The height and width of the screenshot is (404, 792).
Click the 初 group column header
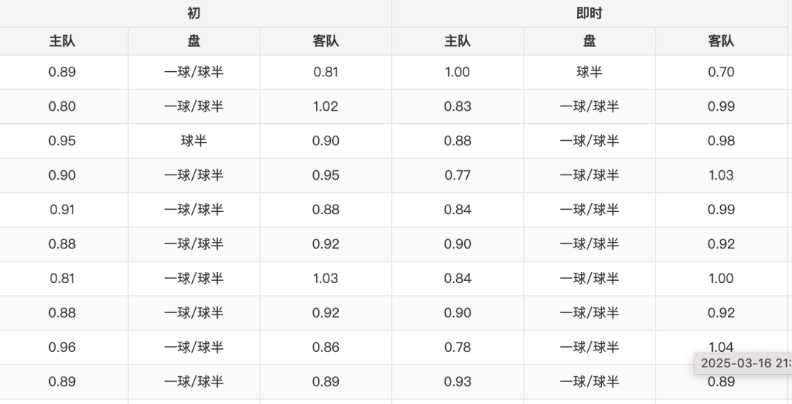click(194, 13)
